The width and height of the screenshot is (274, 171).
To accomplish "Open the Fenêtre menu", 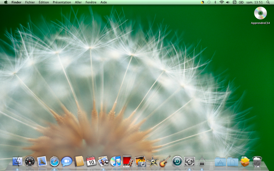I will [91, 2].
